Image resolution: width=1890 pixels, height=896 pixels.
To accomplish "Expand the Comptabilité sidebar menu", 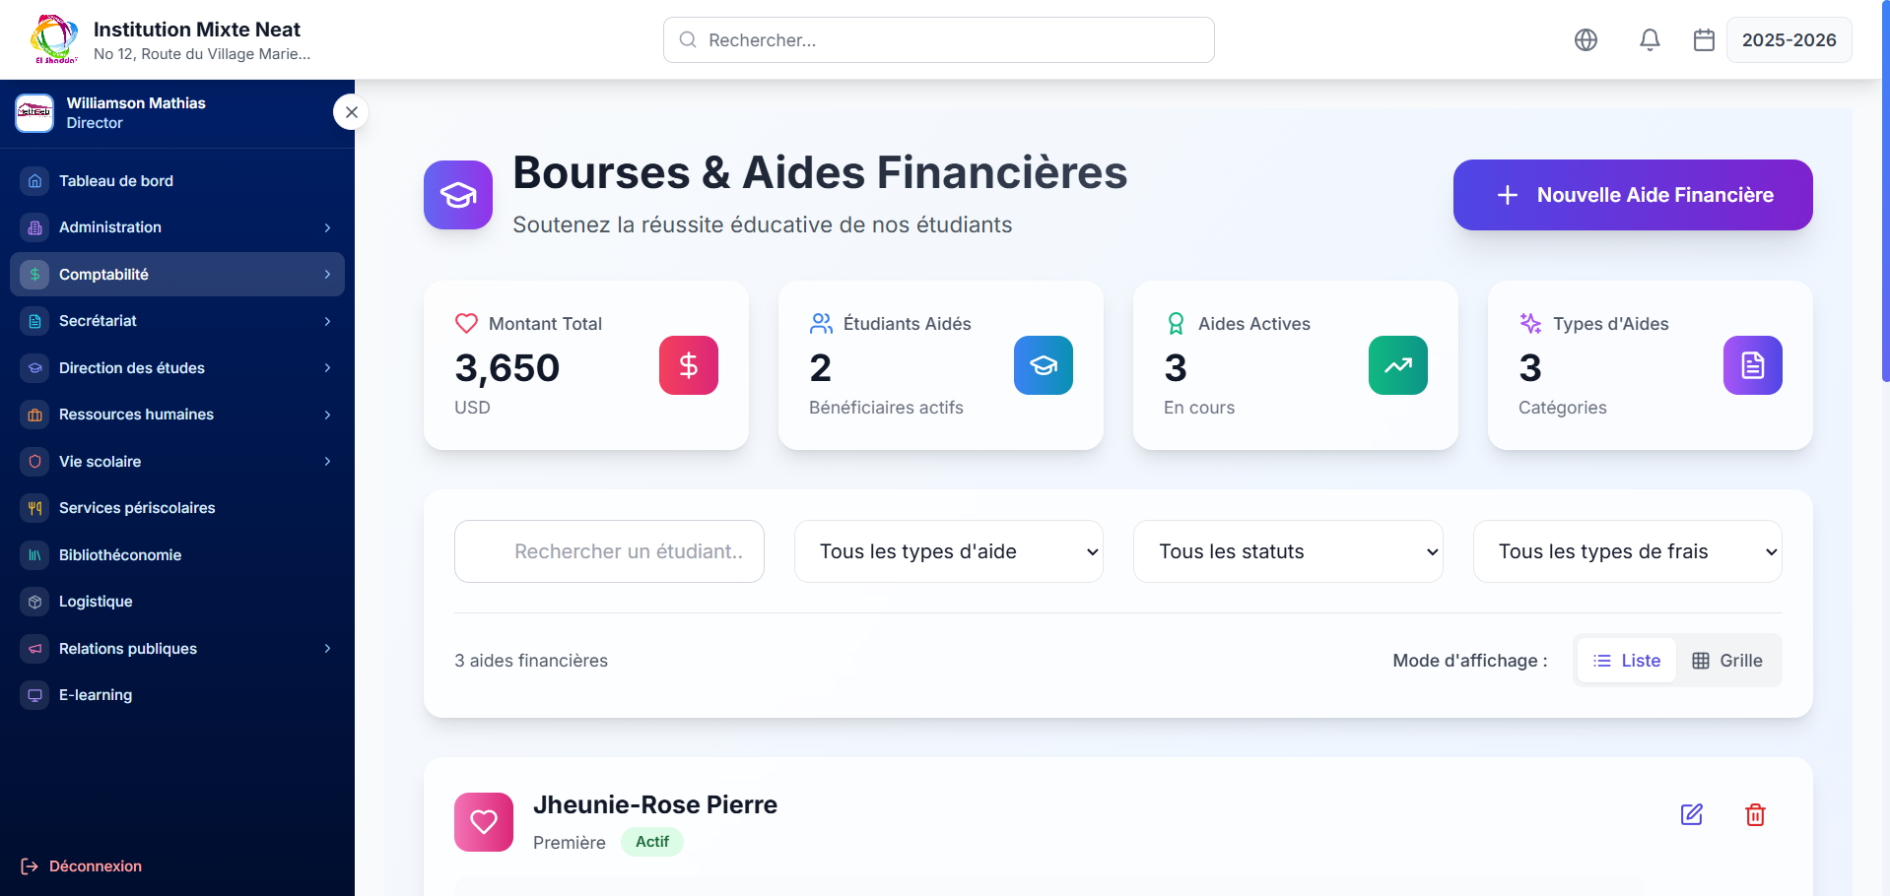I will point(177,275).
